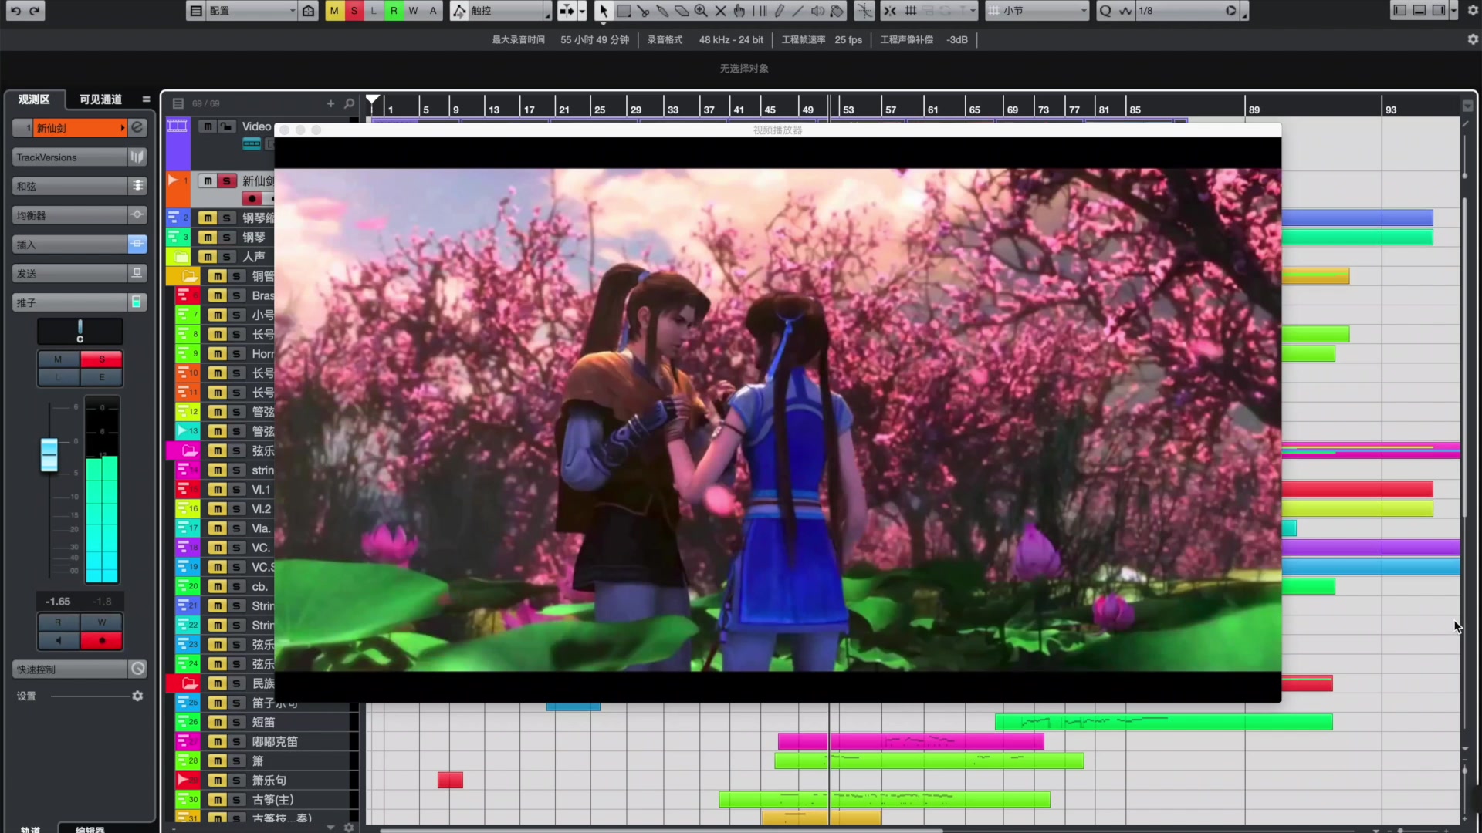Toggle global Mute M state button

(334, 11)
